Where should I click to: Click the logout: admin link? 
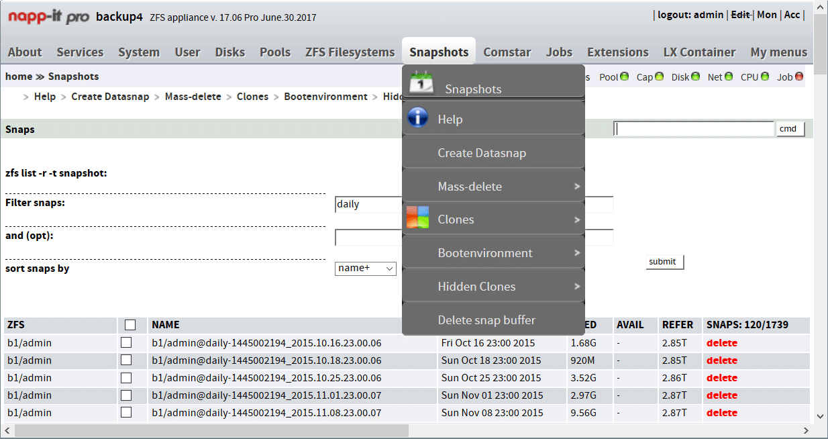(x=690, y=15)
